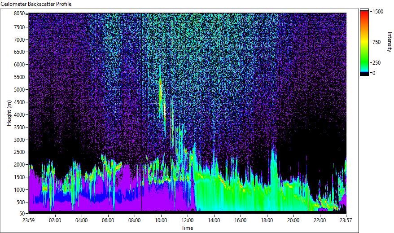The image size is (394, 233).
Task: Click the 'Ceilometer Backscatter Profile' title
Action: coord(36,4)
